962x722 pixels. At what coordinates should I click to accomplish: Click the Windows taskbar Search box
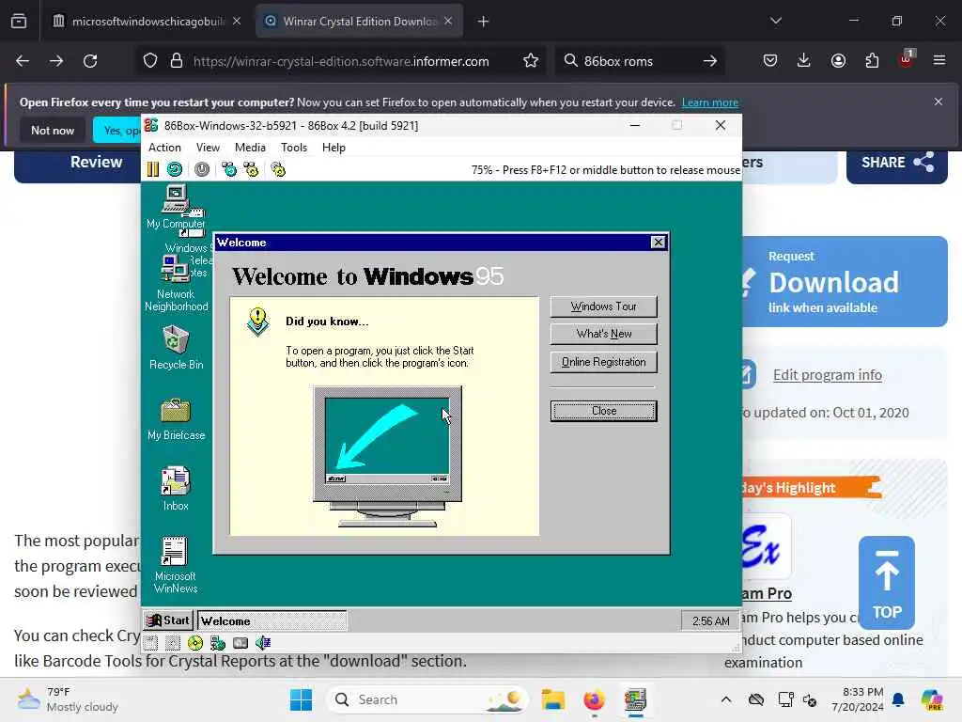[427, 699]
